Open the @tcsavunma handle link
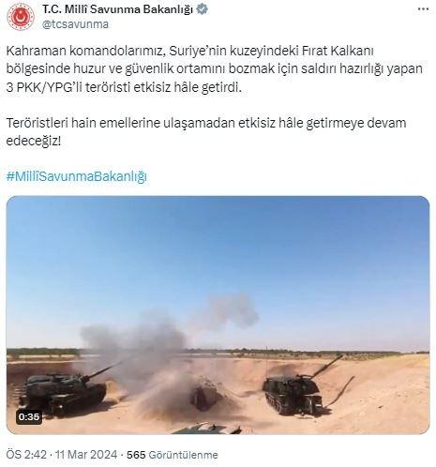Viewport: 436px width, 467px height. (75, 24)
